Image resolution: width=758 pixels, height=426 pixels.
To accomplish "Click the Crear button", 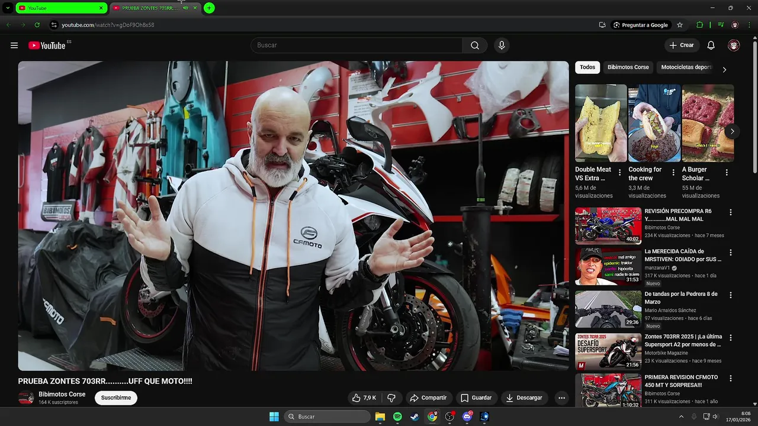I will pos(682,46).
